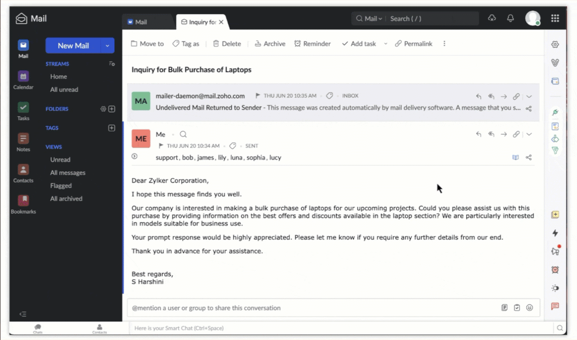Close the Inquiry for tab
Viewport: 577px width, 340px height.
221,22
